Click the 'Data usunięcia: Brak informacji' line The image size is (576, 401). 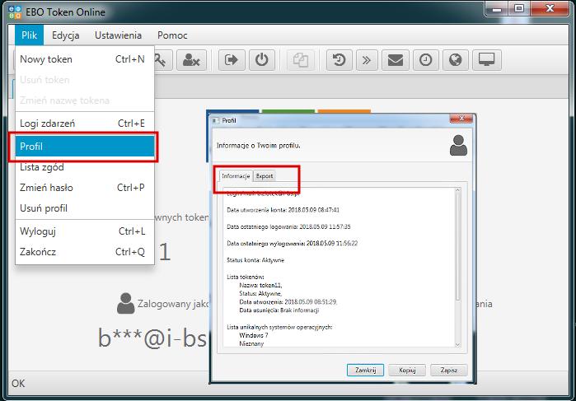click(x=279, y=310)
